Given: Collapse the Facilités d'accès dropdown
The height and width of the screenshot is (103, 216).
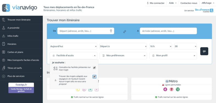Looking at the screenshot, I should click(74, 56).
